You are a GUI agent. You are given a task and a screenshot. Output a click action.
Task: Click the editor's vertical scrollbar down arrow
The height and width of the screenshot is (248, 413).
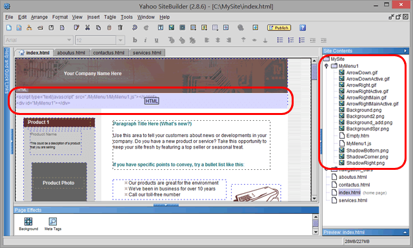point(314,198)
